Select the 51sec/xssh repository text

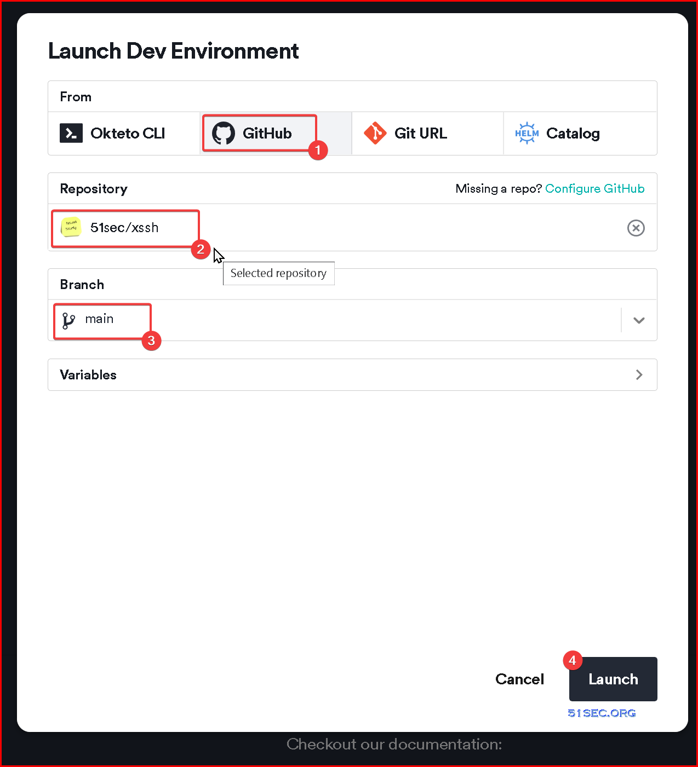[124, 228]
